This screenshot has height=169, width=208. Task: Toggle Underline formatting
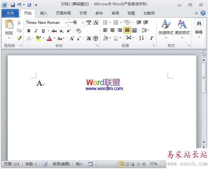click(43, 31)
